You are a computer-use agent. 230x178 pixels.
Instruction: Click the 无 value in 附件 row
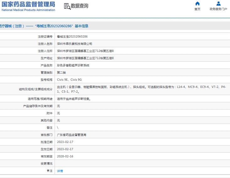[x=59, y=113]
